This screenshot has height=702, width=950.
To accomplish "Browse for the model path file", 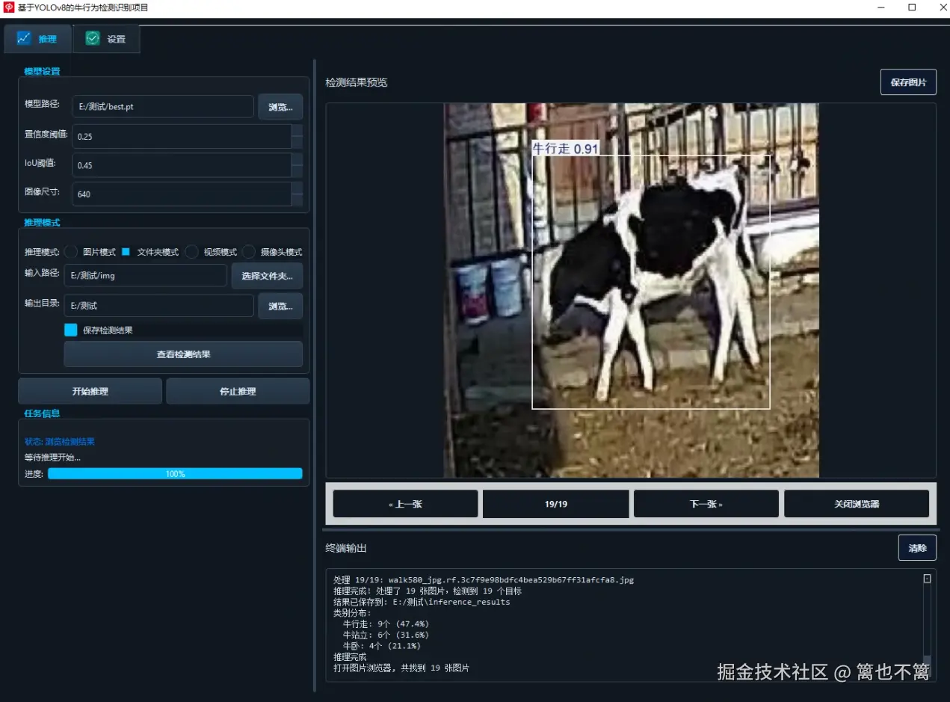I will [x=280, y=107].
